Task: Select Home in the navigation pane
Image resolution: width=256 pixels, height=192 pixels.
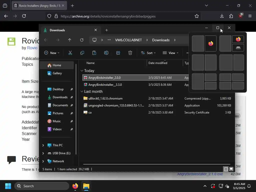Action: click(57, 65)
